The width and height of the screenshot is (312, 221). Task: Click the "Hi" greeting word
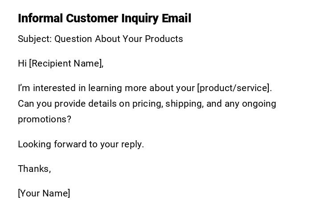pos(22,63)
